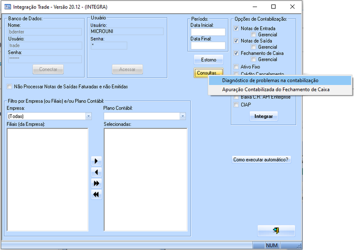
Task: Move selected filial right with single arrow
Action: [x=96, y=161]
